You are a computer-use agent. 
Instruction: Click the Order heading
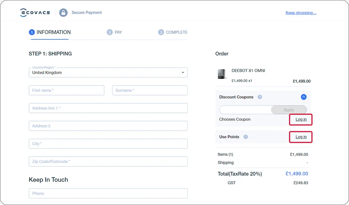point(222,54)
